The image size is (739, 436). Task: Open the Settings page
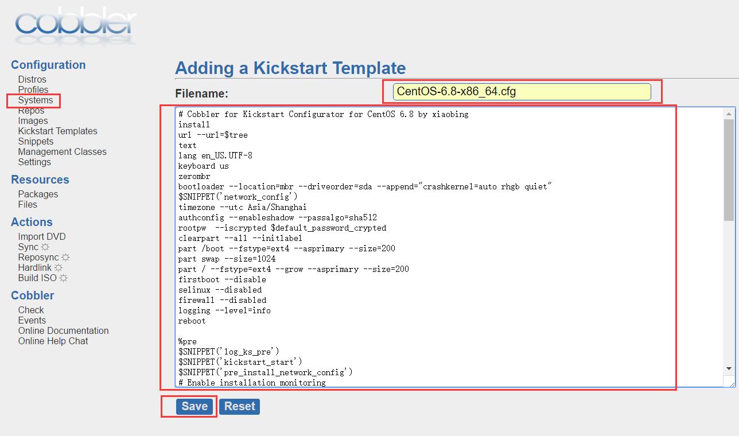[x=34, y=162]
